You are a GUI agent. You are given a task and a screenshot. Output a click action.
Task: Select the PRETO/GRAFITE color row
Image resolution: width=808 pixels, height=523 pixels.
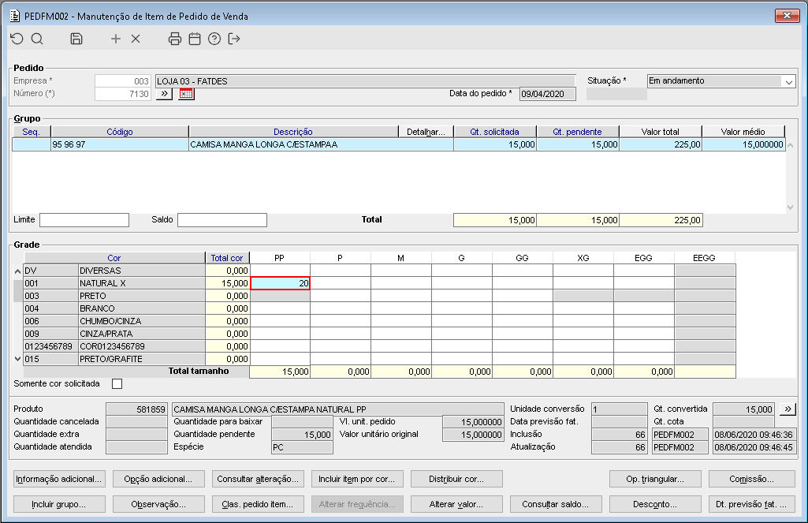114,359
